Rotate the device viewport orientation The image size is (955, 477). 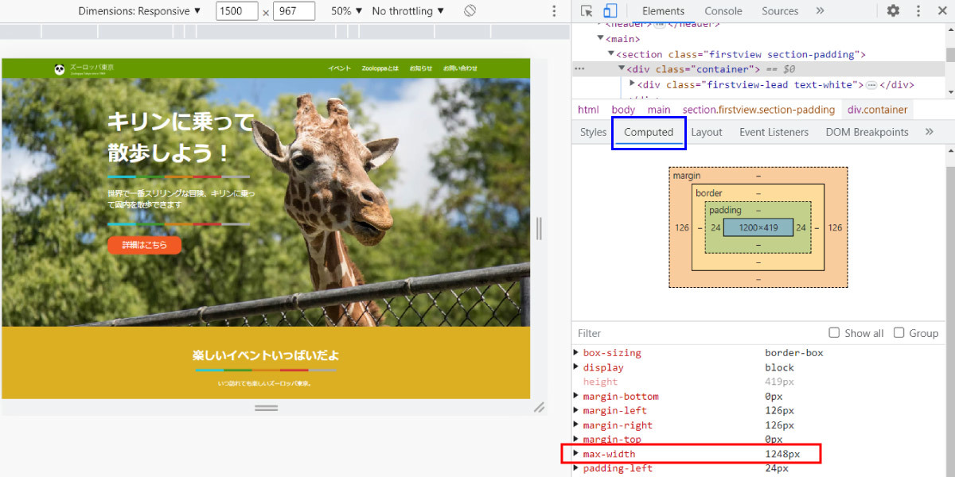[x=470, y=11]
